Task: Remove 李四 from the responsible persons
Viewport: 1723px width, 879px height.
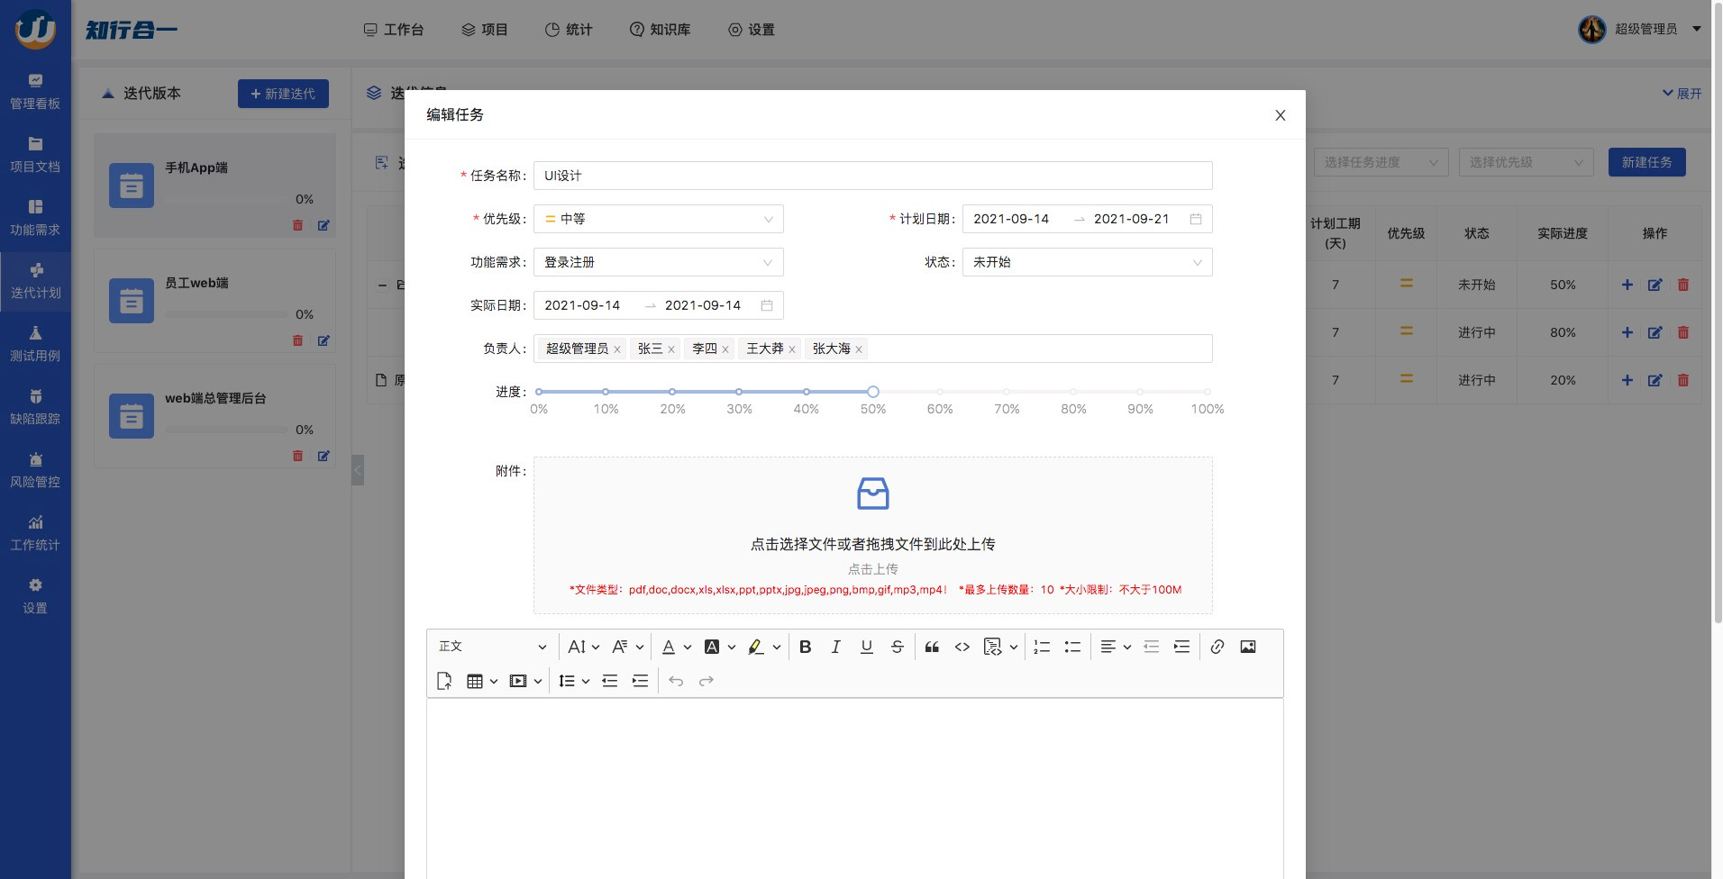Action: [725, 349]
